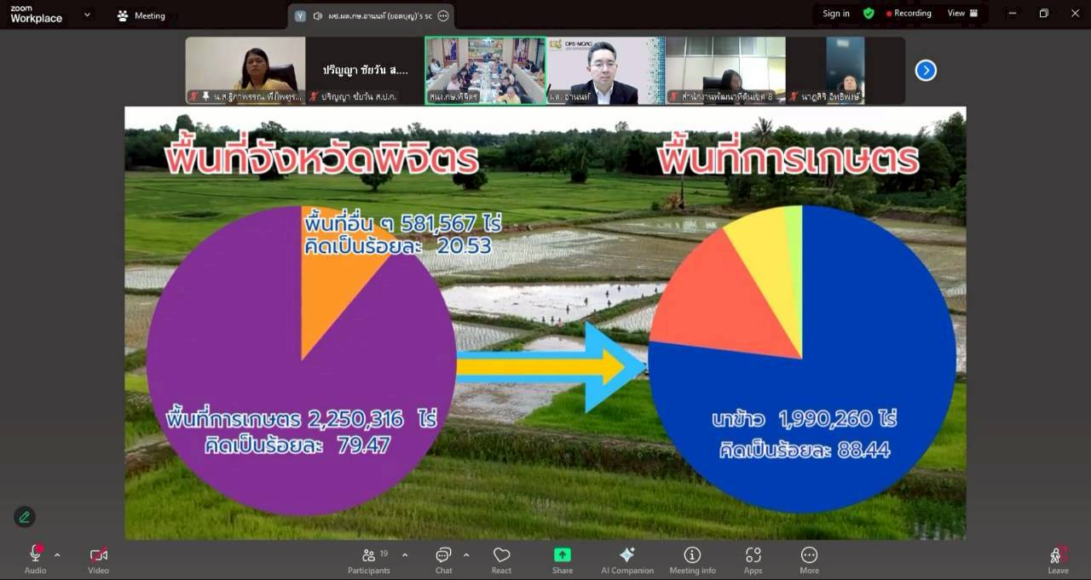The image size is (1091, 580).
Task: Open the Chat panel
Action: click(x=443, y=558)
